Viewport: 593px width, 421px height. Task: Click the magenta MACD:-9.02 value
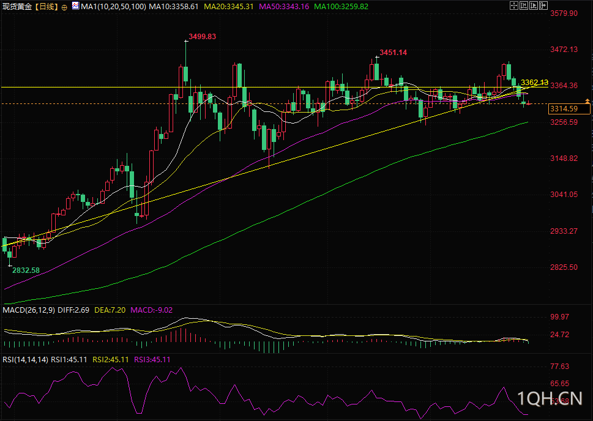point(152,310)
